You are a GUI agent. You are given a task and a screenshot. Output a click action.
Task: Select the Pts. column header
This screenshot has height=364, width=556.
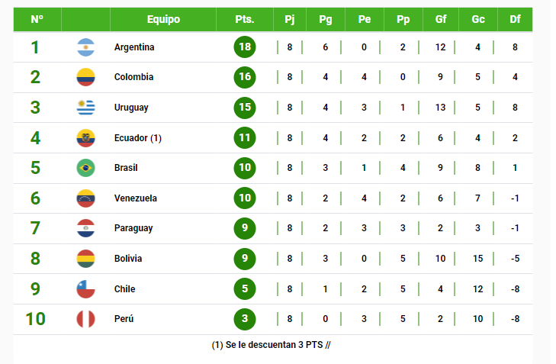click(245, 20)
